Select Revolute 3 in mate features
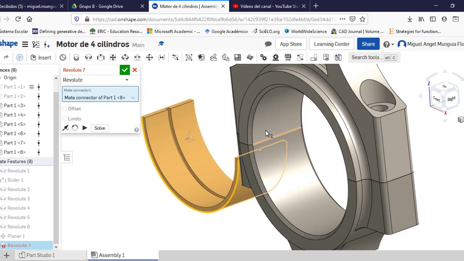 (18, 199)
